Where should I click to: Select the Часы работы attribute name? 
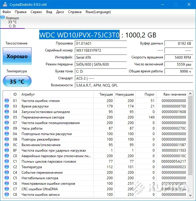pyautogui.click(x=32, y=128)
